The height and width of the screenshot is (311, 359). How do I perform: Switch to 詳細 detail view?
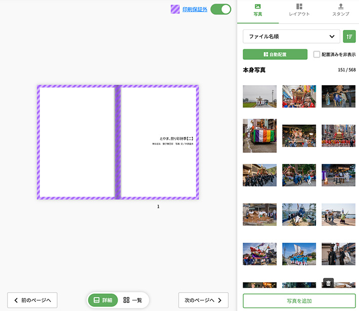pyautogui.click(x=103, y=300)
